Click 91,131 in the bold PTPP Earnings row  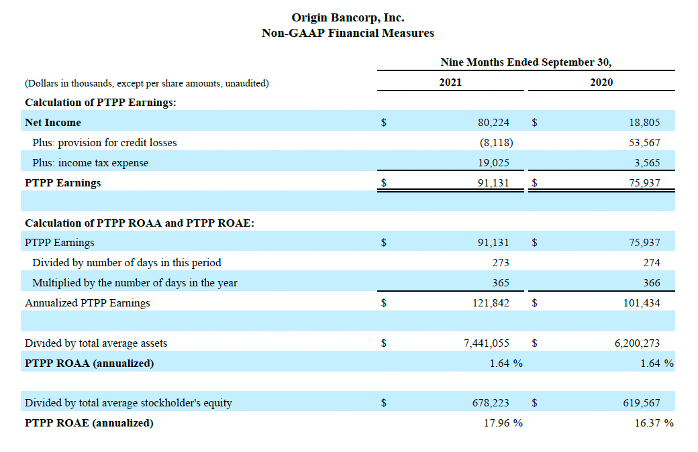pyautogui.click(x=494, y=183)
